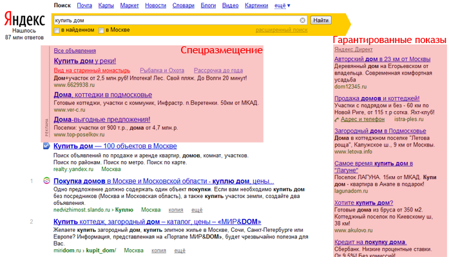Open 'Купить дом — 100 объектов в Москве'
This screenshot has width=451, height=257.
click(115, 146)
